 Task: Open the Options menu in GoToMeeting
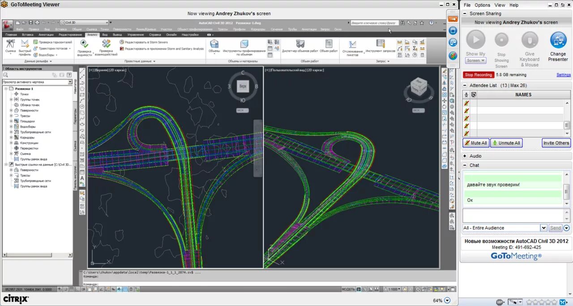[482, 5]
